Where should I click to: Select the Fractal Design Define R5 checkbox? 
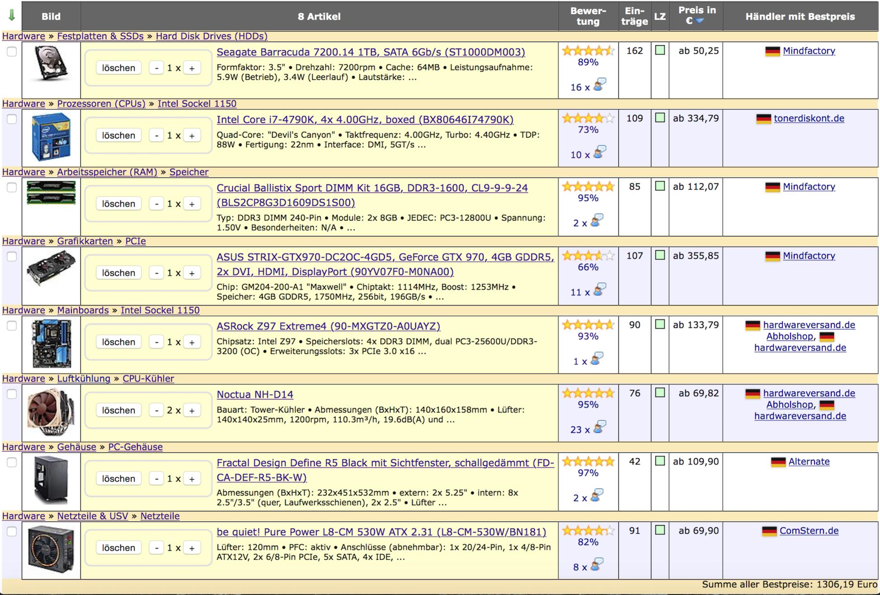click(12, 462)
